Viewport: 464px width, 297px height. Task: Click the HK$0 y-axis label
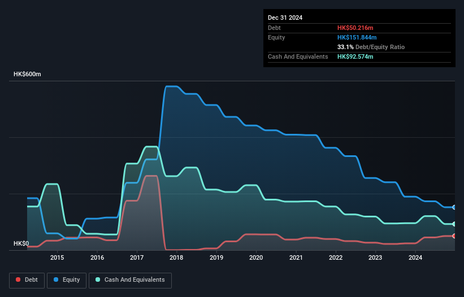click(21, 243)
